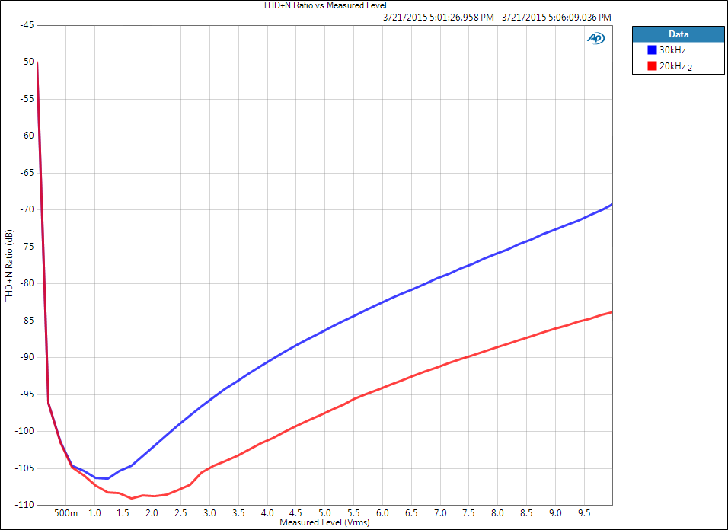Viewport: 728px width, 530px height.
Task: Click the -65 y-axis tick label
Action: (x=27, y=173)
